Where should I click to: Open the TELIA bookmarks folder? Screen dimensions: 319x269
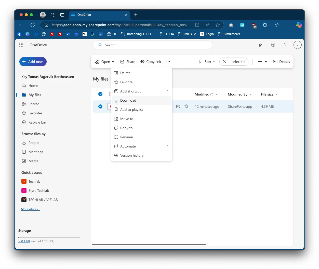tap(167, 34)
